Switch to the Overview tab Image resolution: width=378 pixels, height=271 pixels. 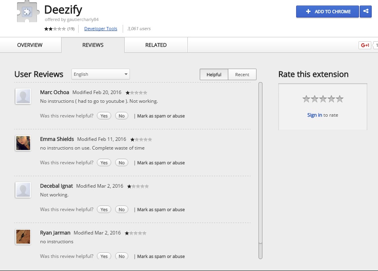point(30,45)
